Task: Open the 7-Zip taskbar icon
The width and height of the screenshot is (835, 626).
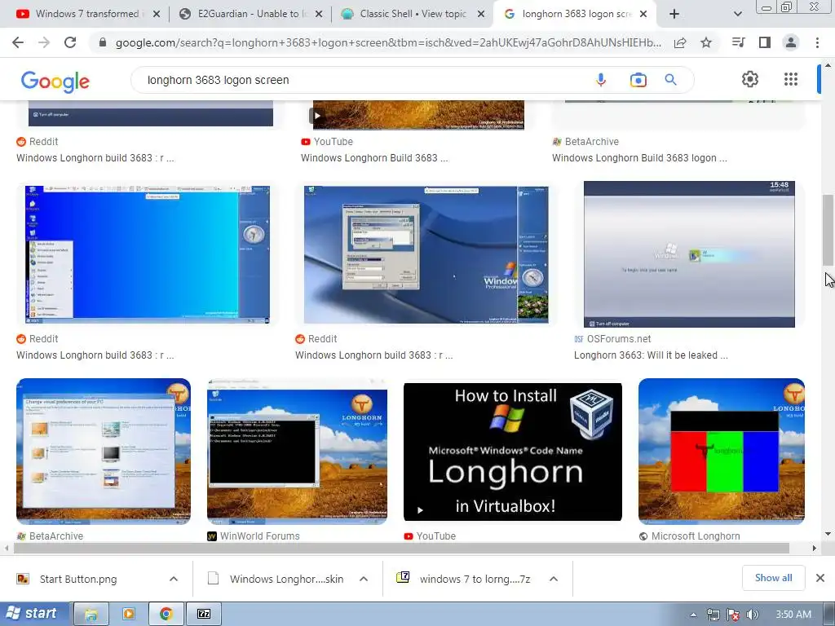Action: click(x=204, y=614)
